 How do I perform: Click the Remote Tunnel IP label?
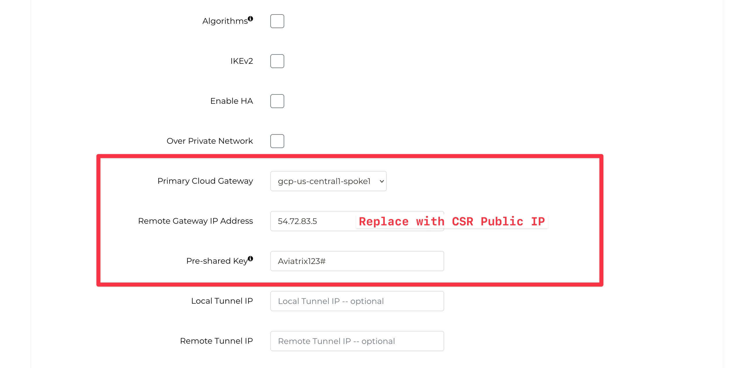(x=216, y=341)
